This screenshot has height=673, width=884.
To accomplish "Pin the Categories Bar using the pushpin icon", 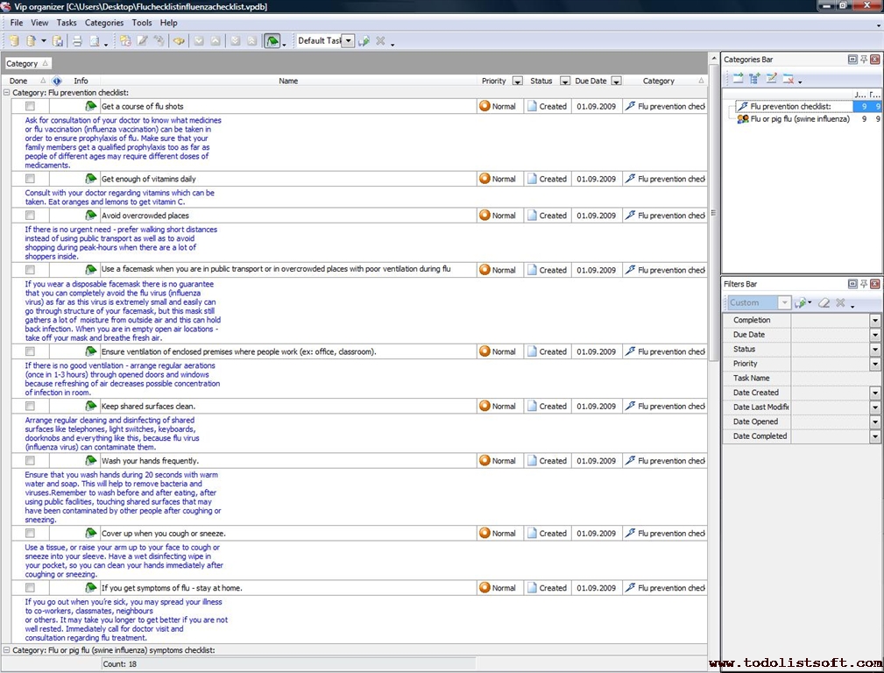I will [864, 60].
